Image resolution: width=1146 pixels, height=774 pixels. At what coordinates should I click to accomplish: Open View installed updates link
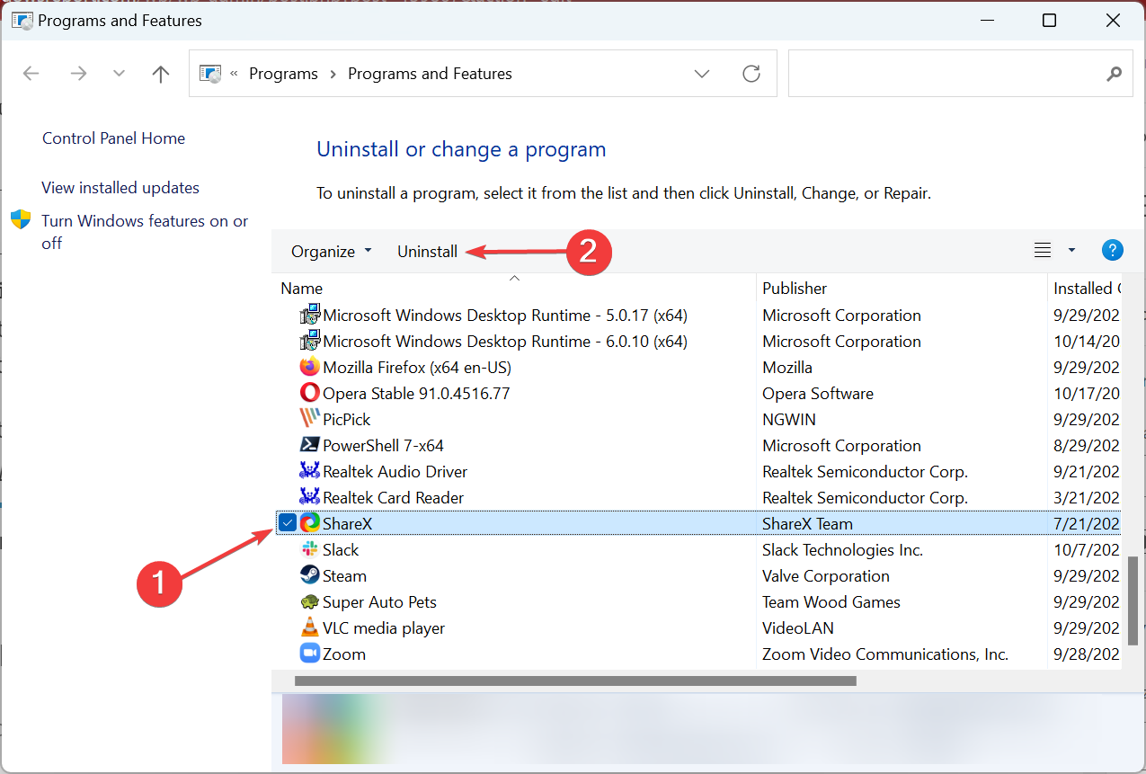(x=120, y=188)
